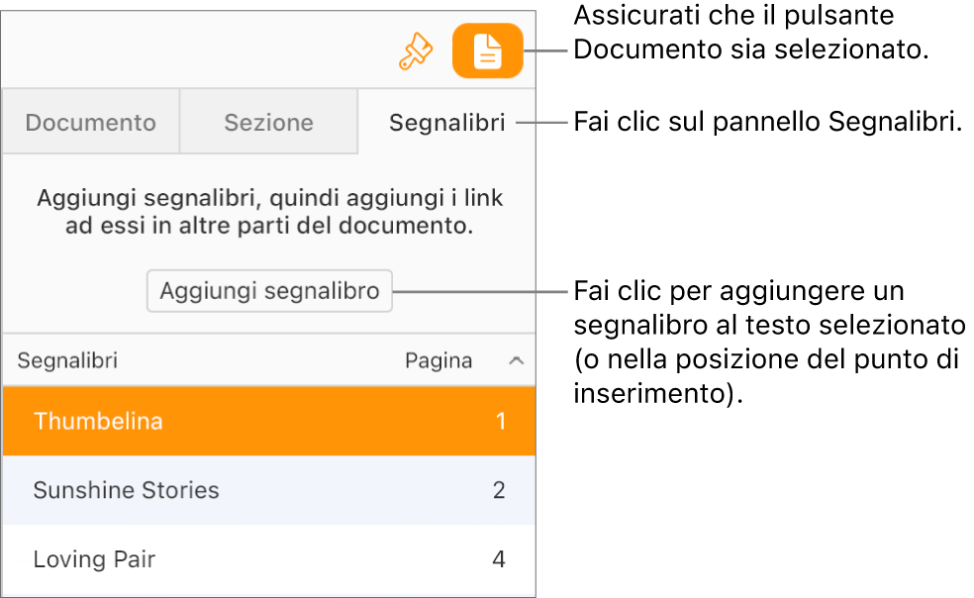Screen dimensions: 974x598
Task: Add a new bookmark with Aggiungi segnalibro
Action: [268, 290]
